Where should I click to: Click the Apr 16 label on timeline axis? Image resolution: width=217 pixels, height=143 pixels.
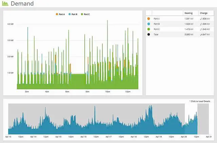tap(83, 137)
